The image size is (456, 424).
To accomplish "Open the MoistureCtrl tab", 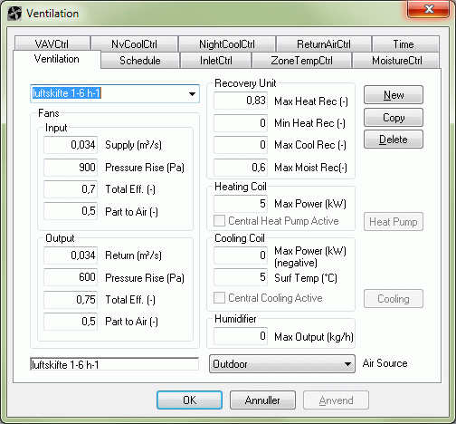I will click(x=396, y=61).
